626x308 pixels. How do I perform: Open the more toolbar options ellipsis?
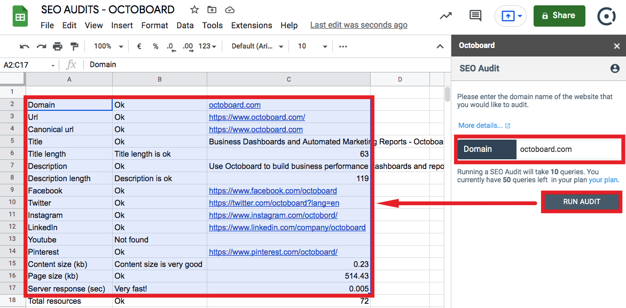(x=343, y=46)
